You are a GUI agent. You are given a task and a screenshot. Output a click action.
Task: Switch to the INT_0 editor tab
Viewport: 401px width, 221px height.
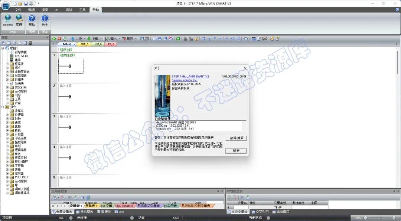tap(98, 44)
